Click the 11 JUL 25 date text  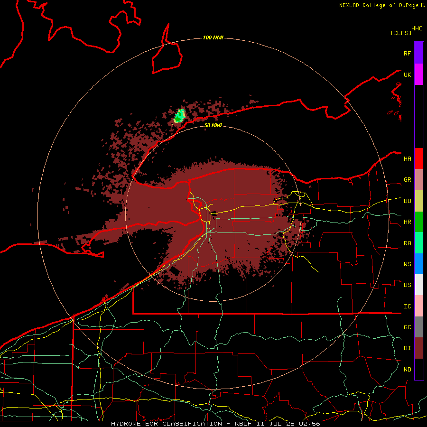[275, 424]
